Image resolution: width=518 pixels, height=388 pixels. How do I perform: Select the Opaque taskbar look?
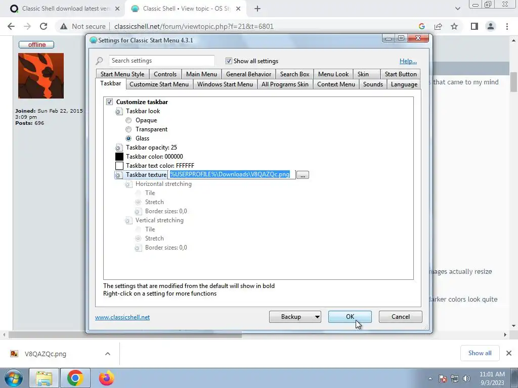point(128,120)
